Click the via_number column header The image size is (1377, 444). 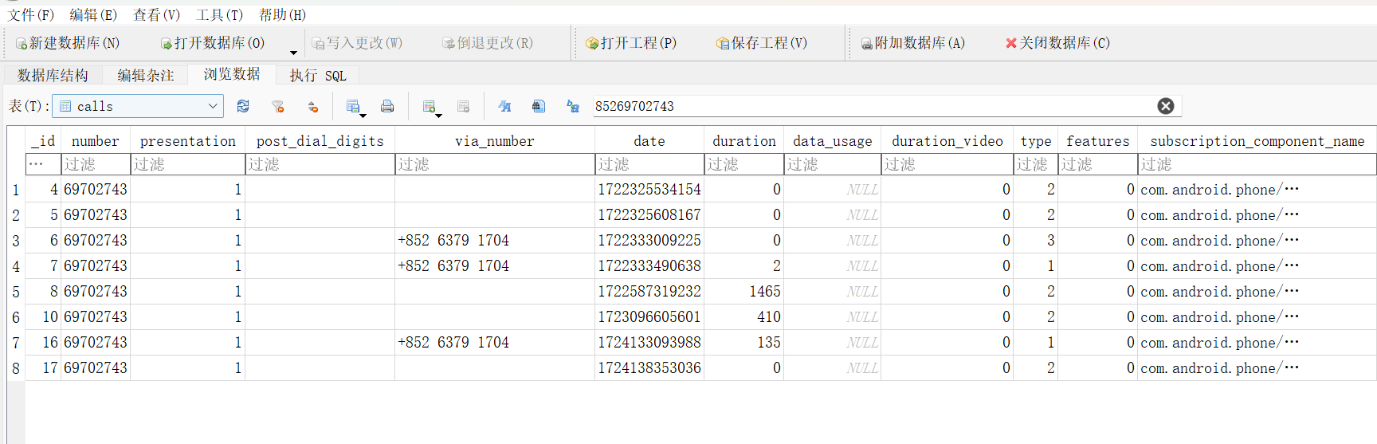(495, 141)
